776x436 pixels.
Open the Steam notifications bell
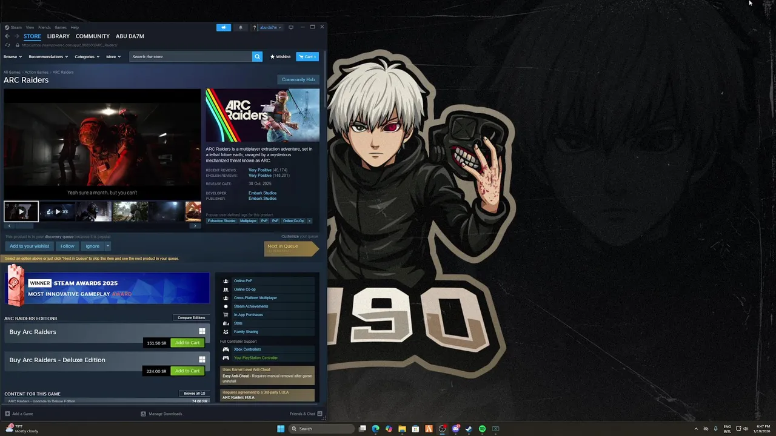[241, 27]
